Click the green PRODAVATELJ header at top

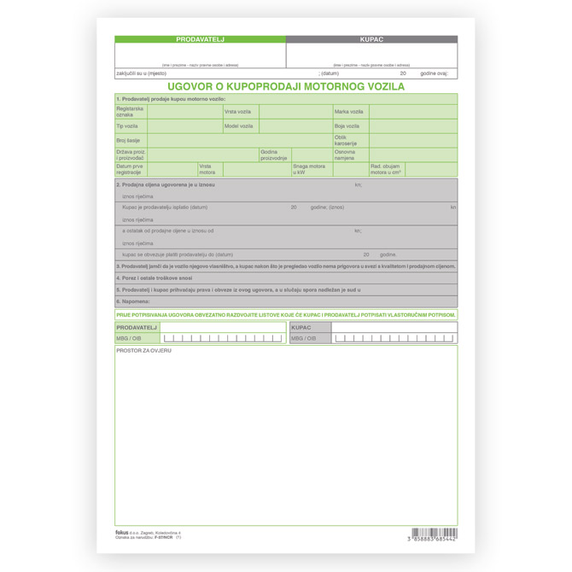[200, 39]
